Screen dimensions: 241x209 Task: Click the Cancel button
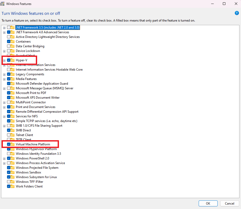coord(230,204)
